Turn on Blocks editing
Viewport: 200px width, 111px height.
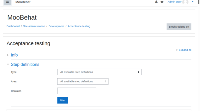pyautogui.click(x=179, y=27)
